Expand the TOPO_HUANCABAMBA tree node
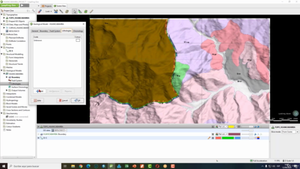The width and height of the screenshot is (300, 169). tap(4, 18)
